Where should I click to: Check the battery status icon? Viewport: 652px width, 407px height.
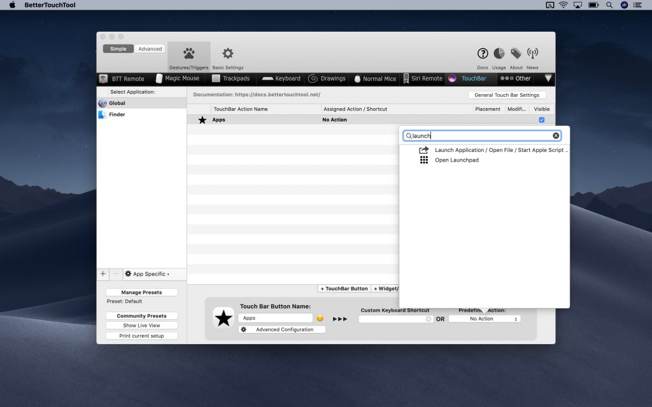tap(593, 5)
